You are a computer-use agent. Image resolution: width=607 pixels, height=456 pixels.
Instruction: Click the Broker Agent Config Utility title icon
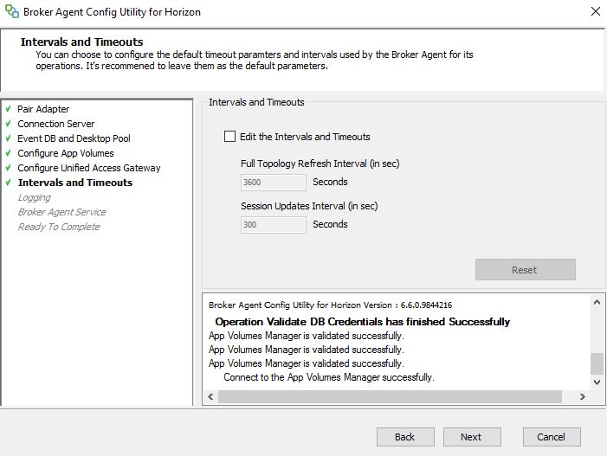[11, 11]
